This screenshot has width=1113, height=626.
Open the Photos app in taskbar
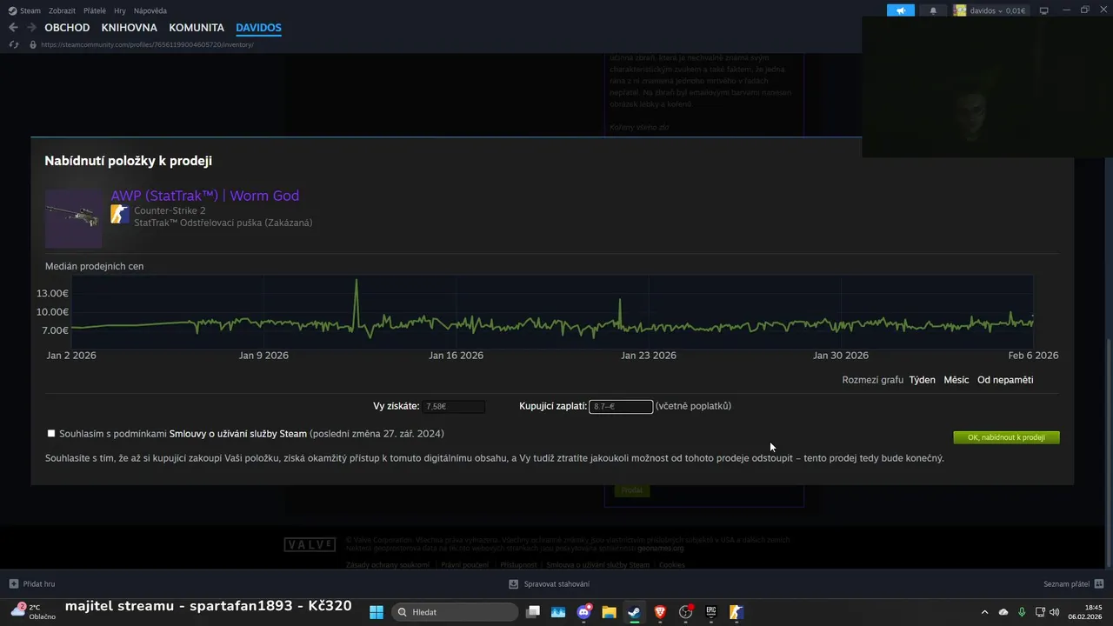(558, 612)
